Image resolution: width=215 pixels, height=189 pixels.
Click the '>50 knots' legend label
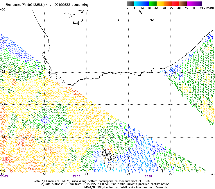(x=207, y=8)
